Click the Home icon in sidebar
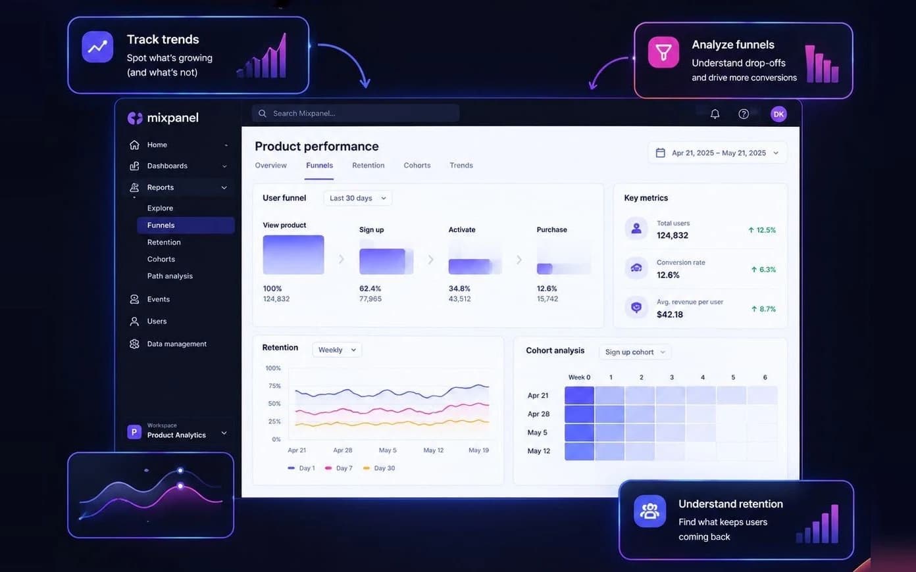The image size is (916, 572). coord(134,145)
